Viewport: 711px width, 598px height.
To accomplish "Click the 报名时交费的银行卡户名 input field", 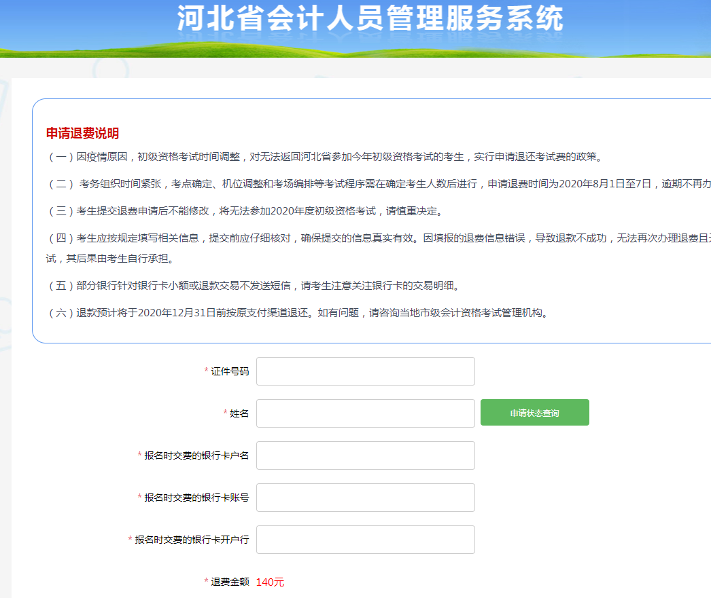I will pos(365,455).
